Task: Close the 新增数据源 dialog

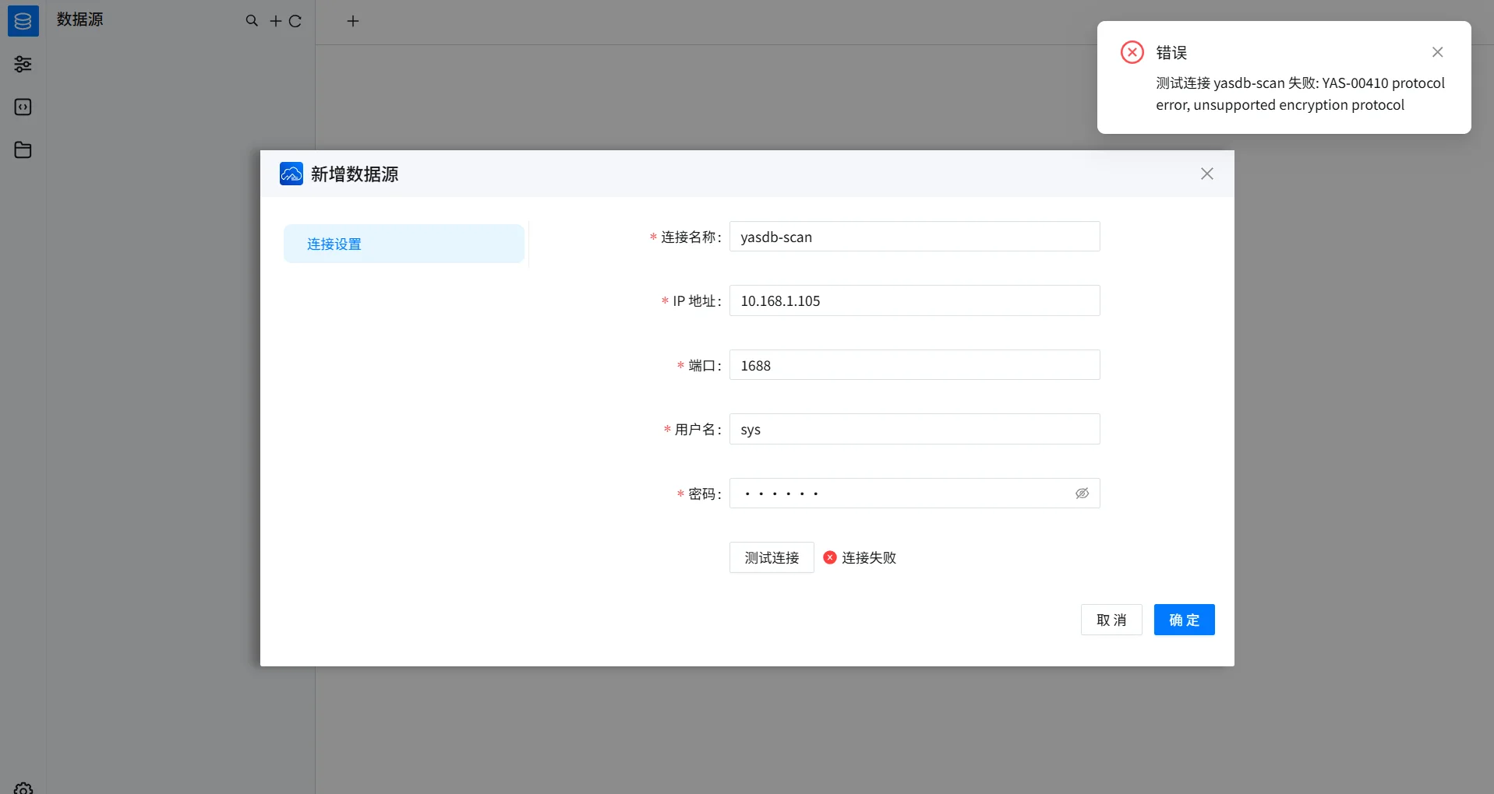Action: pos(1207,174)
